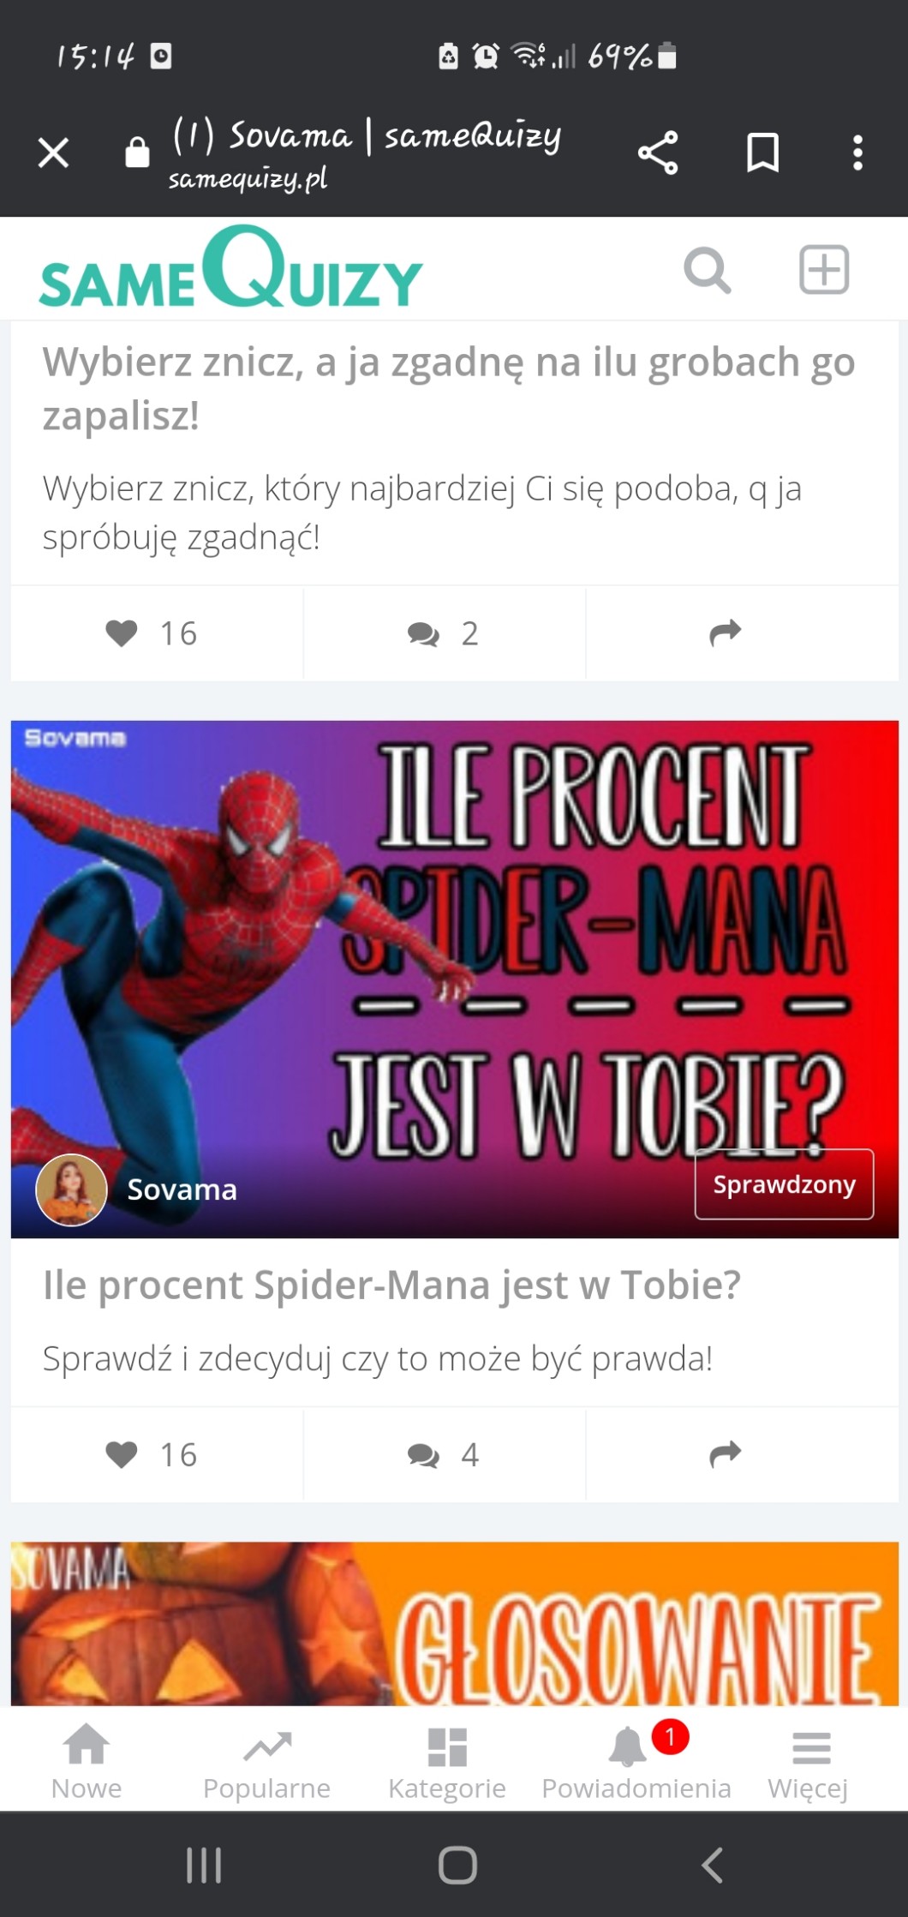Share the Spider-Man quiz via arrow icon

(x=726, y=1454)
